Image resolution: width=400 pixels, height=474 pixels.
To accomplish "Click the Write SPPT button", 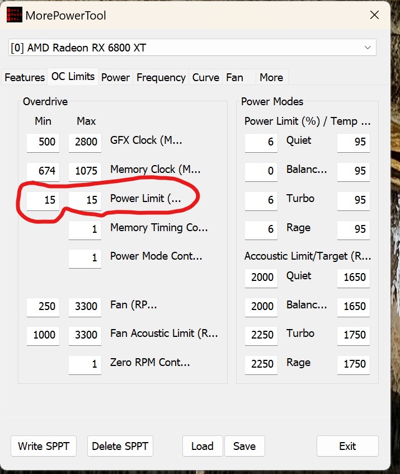I will 44,446.
